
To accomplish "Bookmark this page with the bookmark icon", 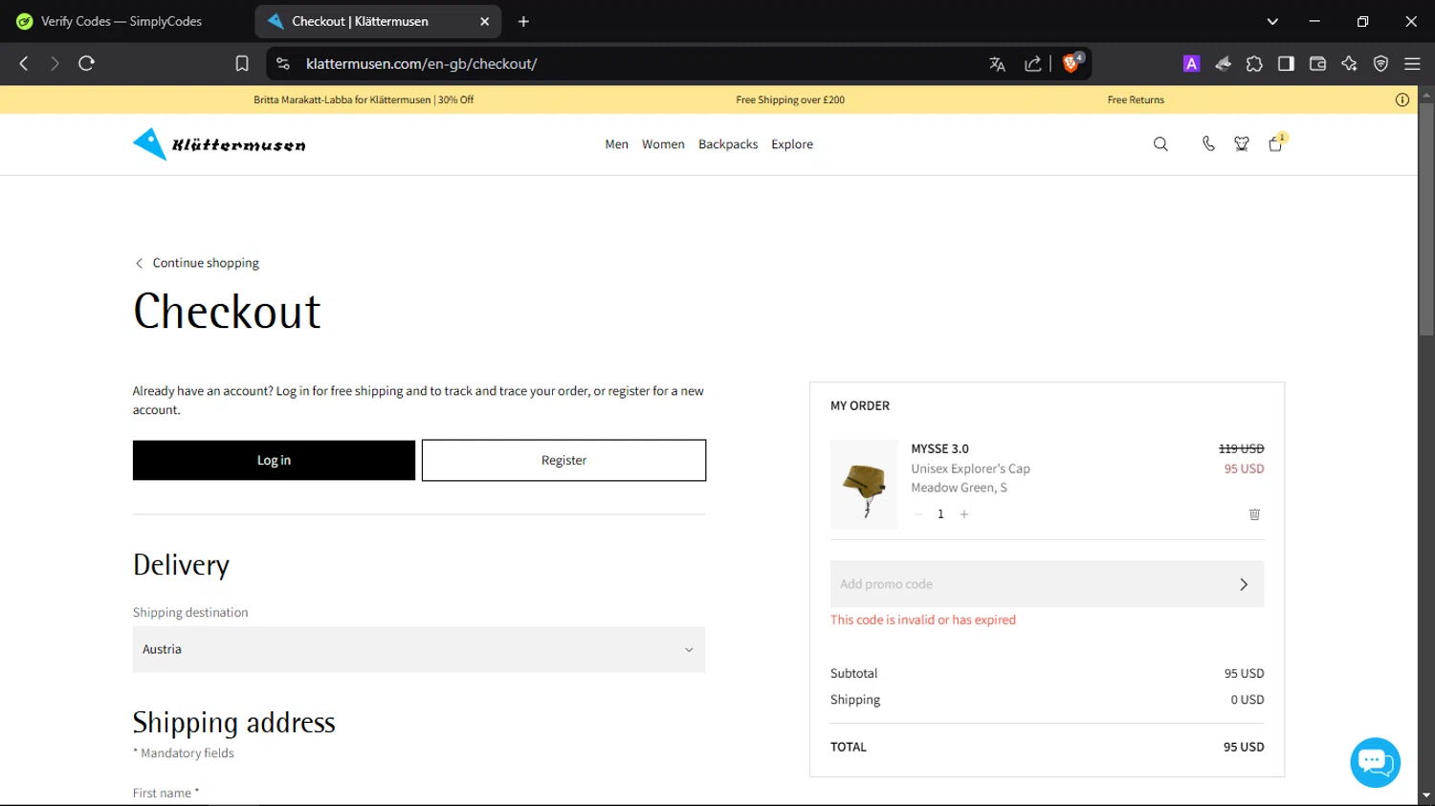I will coord(242,63).
